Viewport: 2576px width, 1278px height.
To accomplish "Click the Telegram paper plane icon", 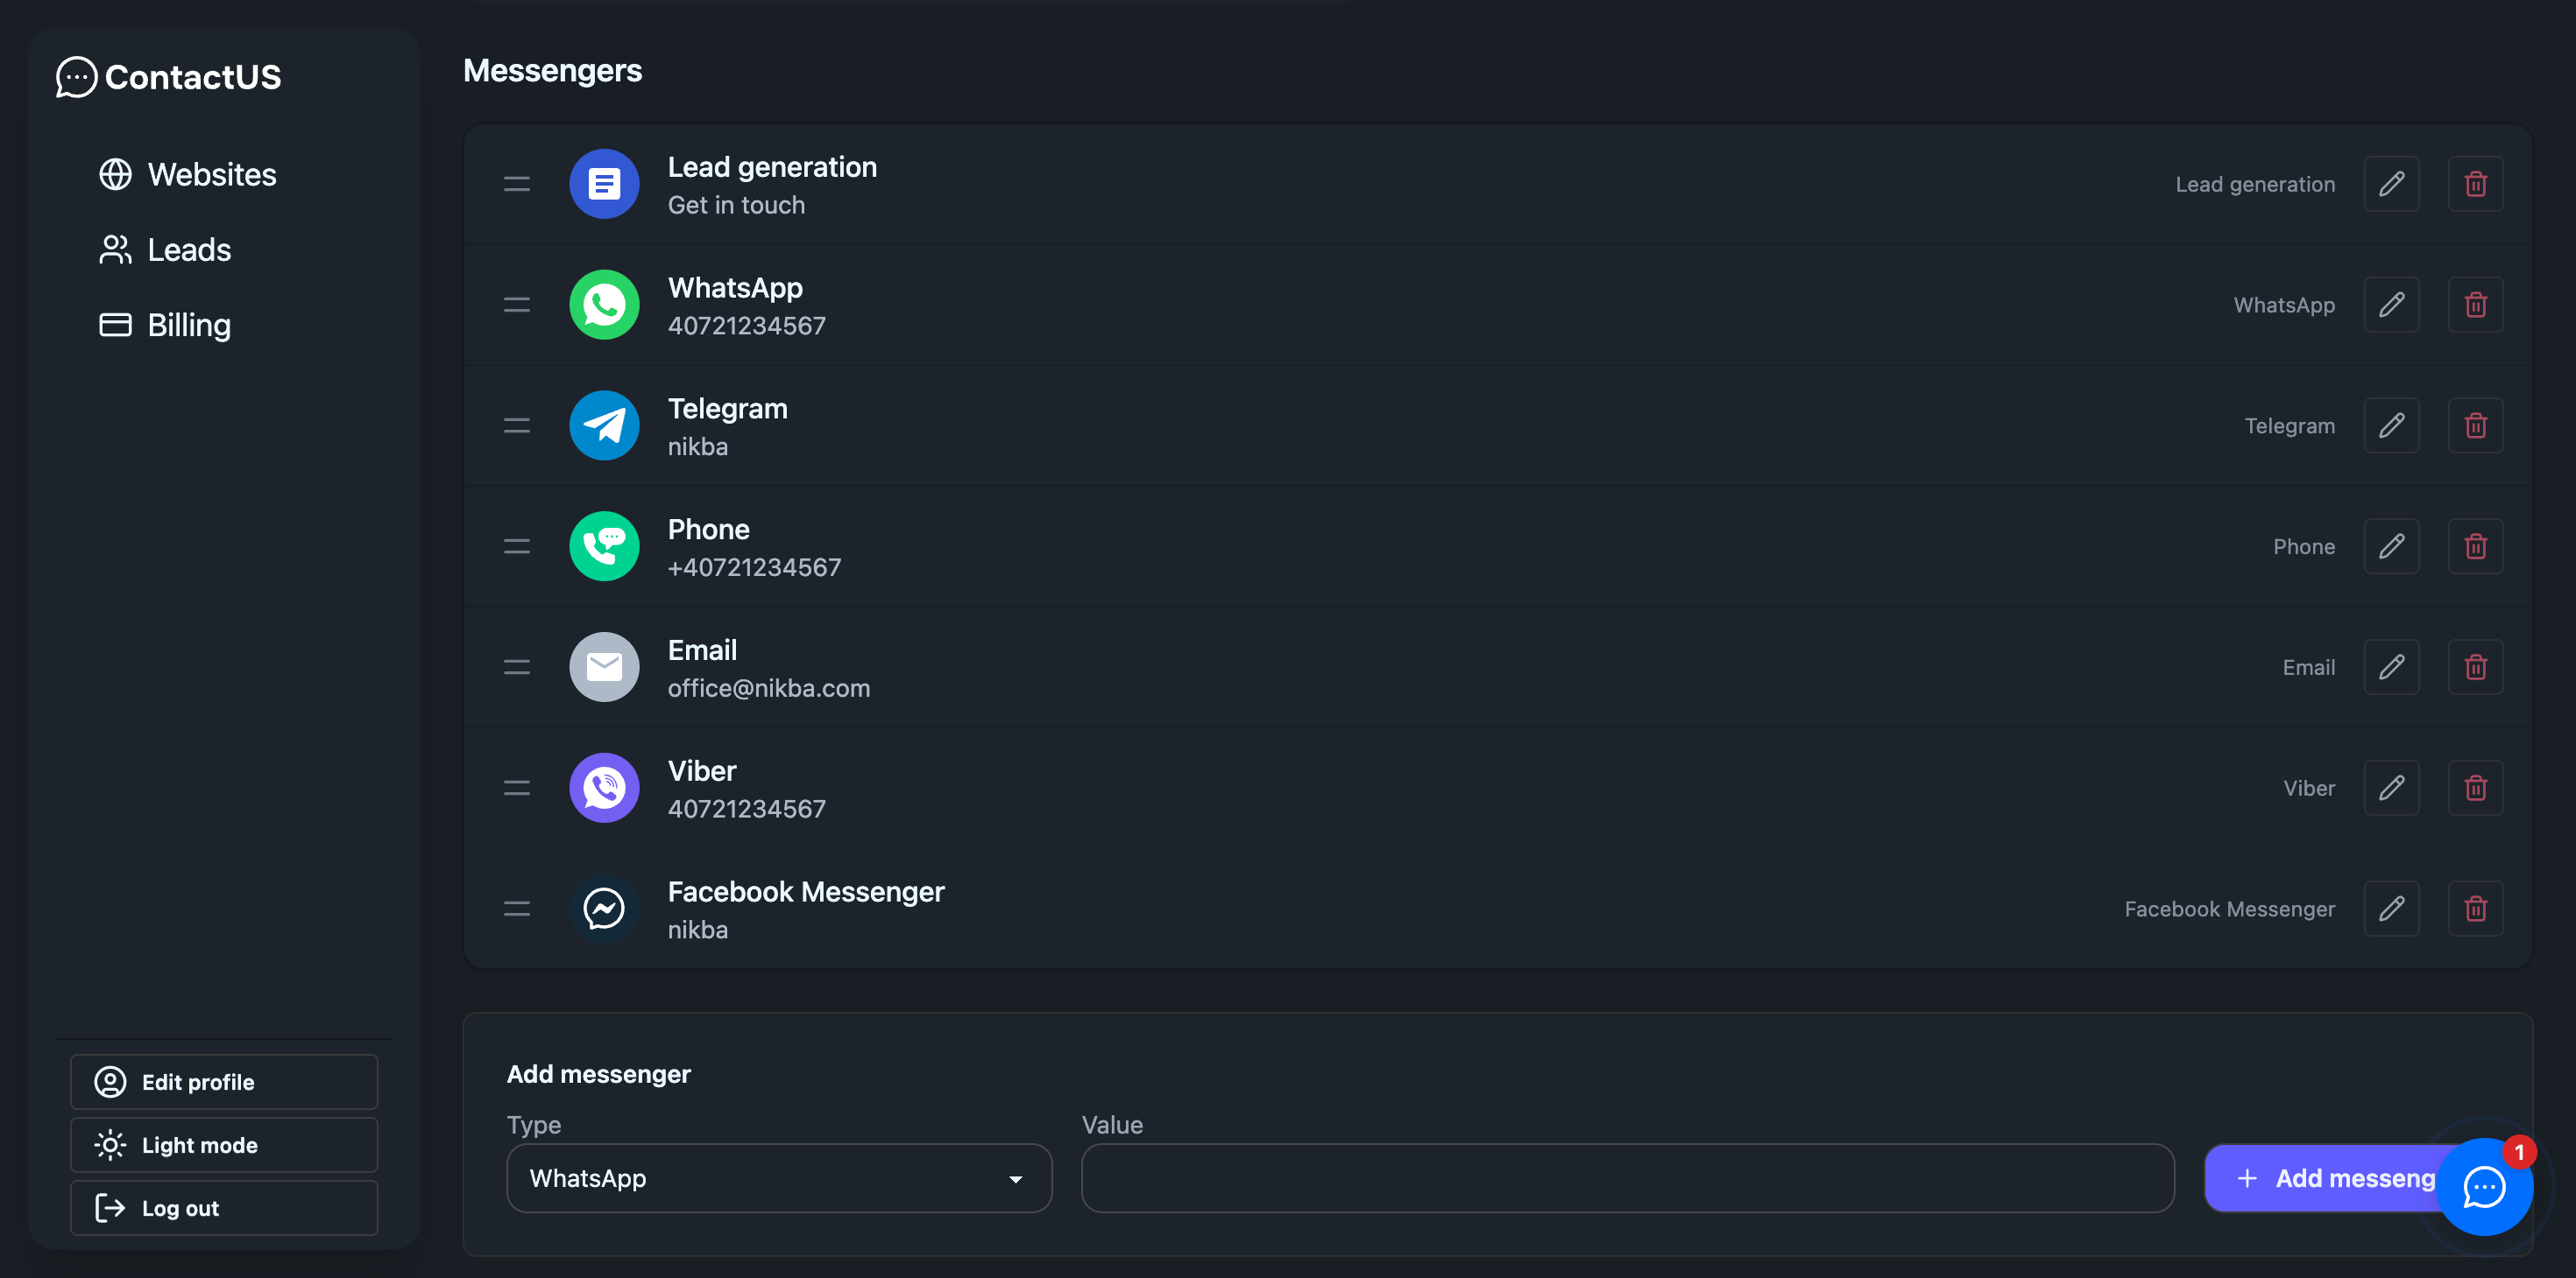I will coord(604,425).
